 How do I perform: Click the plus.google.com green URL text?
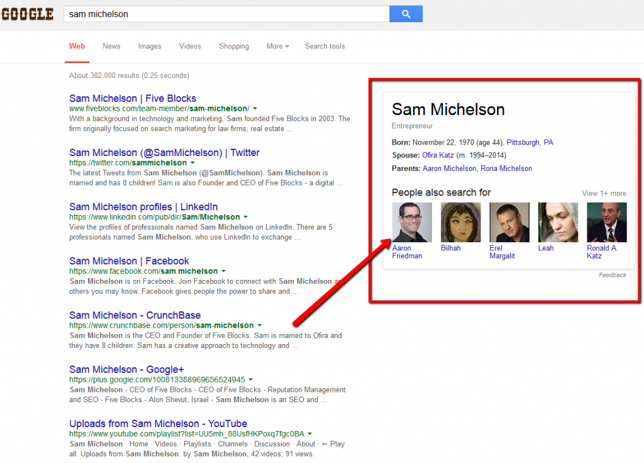[x=157, y=380]
